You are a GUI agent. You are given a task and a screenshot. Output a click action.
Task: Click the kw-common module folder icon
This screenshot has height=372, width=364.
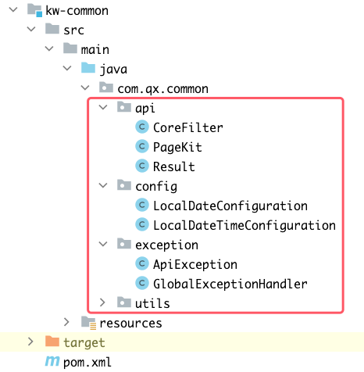[x=34, y=10]
